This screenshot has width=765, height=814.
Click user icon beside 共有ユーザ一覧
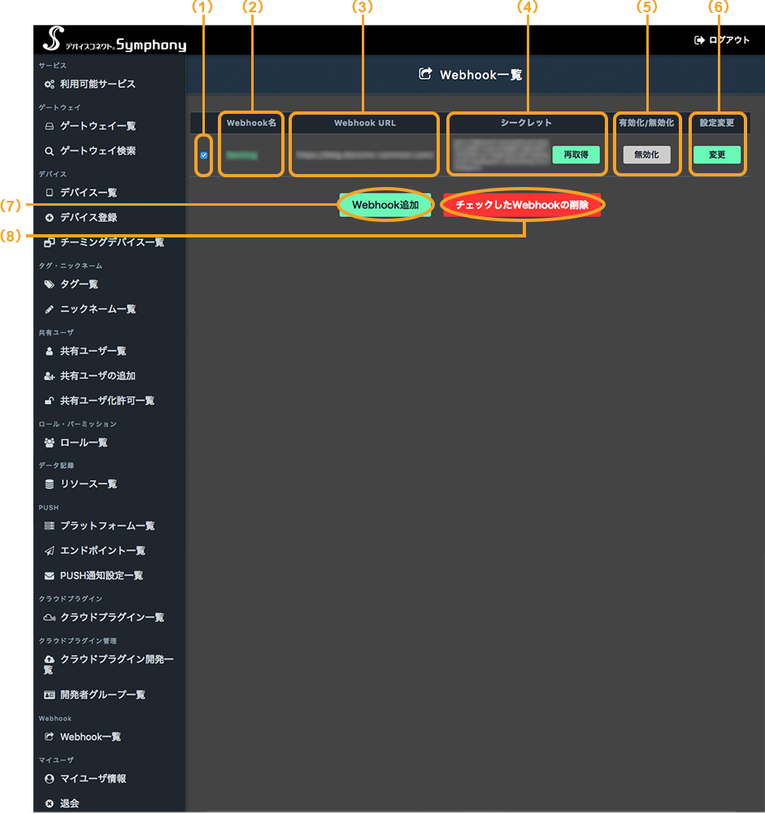point(50,351)
